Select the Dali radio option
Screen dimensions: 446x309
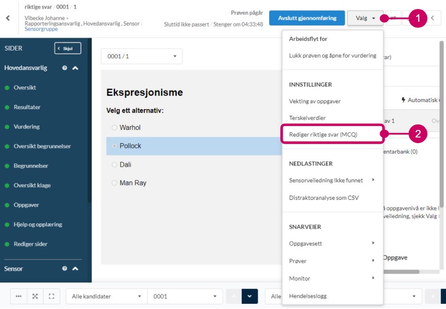[114, 164]
